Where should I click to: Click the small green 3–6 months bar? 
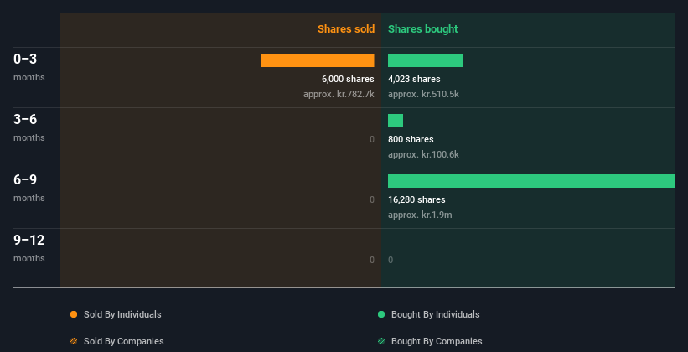pyautogui.click(x=396, y=121)
